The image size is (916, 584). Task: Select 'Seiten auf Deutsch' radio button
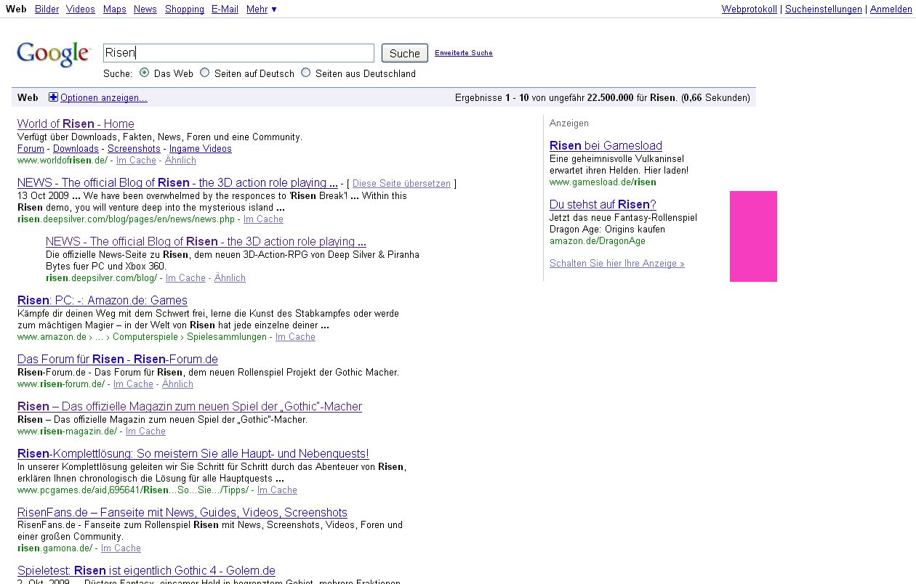[205, 73]
